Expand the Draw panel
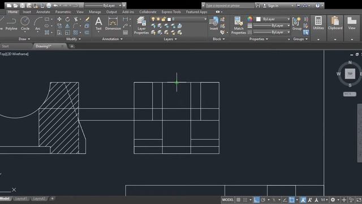Viewport: 362px width, 204px height. tap(24, 39)
